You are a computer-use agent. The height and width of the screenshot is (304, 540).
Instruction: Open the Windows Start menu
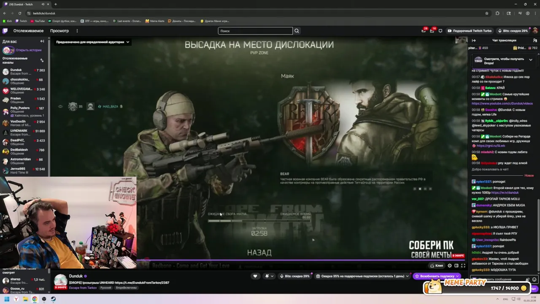click(x=7, y=299)
